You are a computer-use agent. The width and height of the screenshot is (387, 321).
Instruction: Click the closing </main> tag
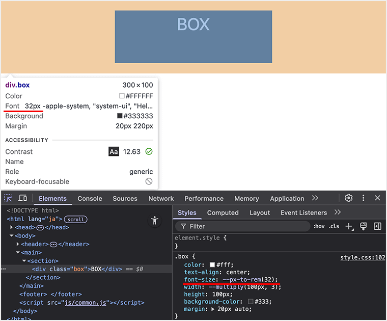[32, 286]
